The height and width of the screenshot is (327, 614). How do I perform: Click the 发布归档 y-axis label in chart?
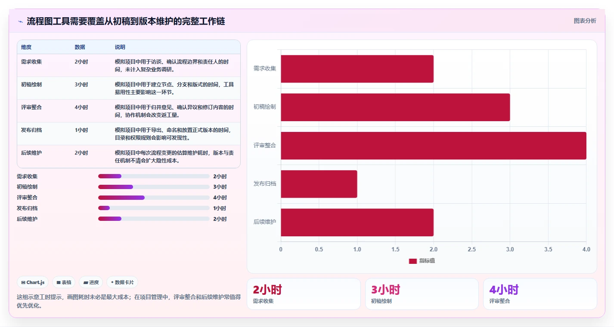click(265, 183)
